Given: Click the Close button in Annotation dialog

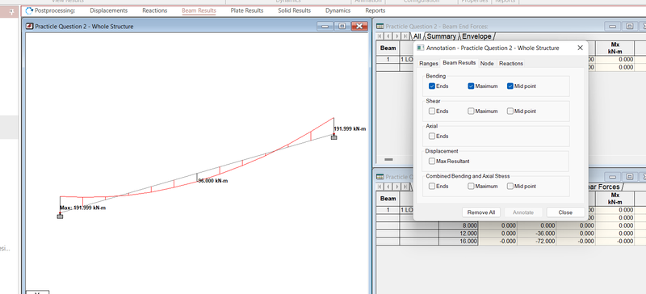Looking at the screenshot, I should pos(565,212).
